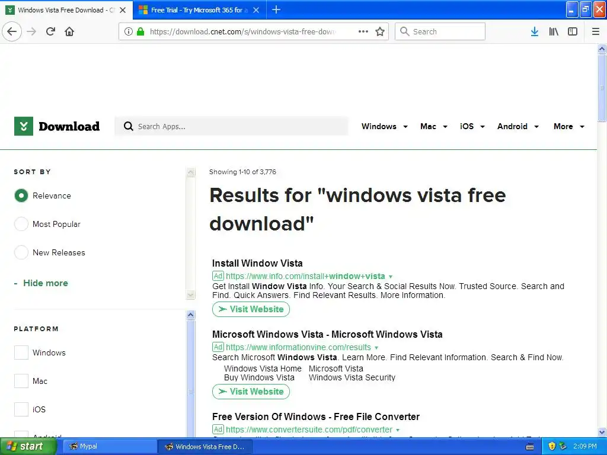The height and width of the screenshot is (455, 607).
Task: Open the Microsoft Vista sublink
Action: (336, 369)
